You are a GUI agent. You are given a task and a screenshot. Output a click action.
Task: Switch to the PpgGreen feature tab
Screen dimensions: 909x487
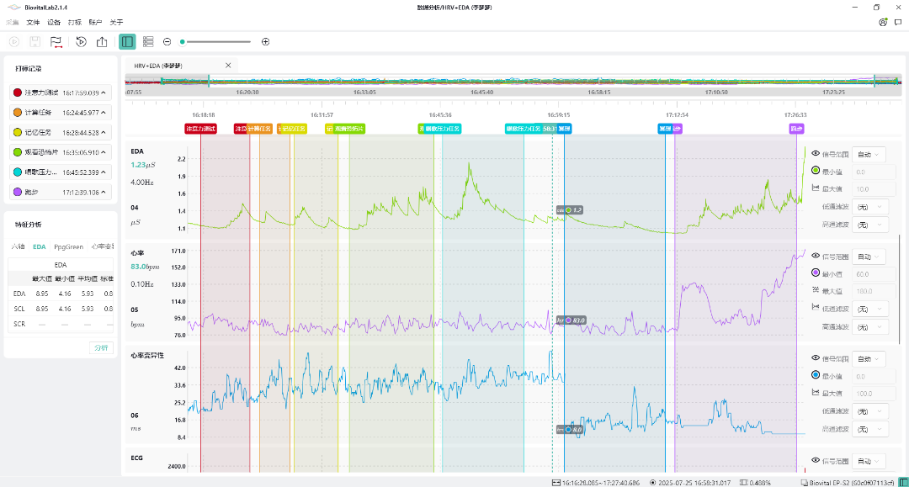(x=68, y=246)
